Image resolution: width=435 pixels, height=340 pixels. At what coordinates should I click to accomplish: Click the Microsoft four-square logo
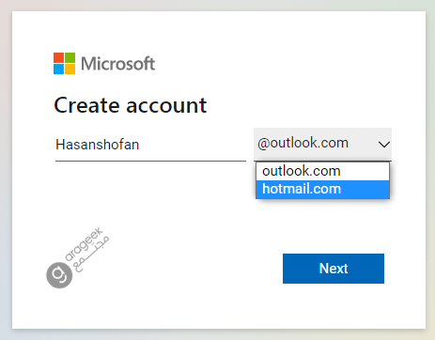pyautogui.click(x=64, y=63)
